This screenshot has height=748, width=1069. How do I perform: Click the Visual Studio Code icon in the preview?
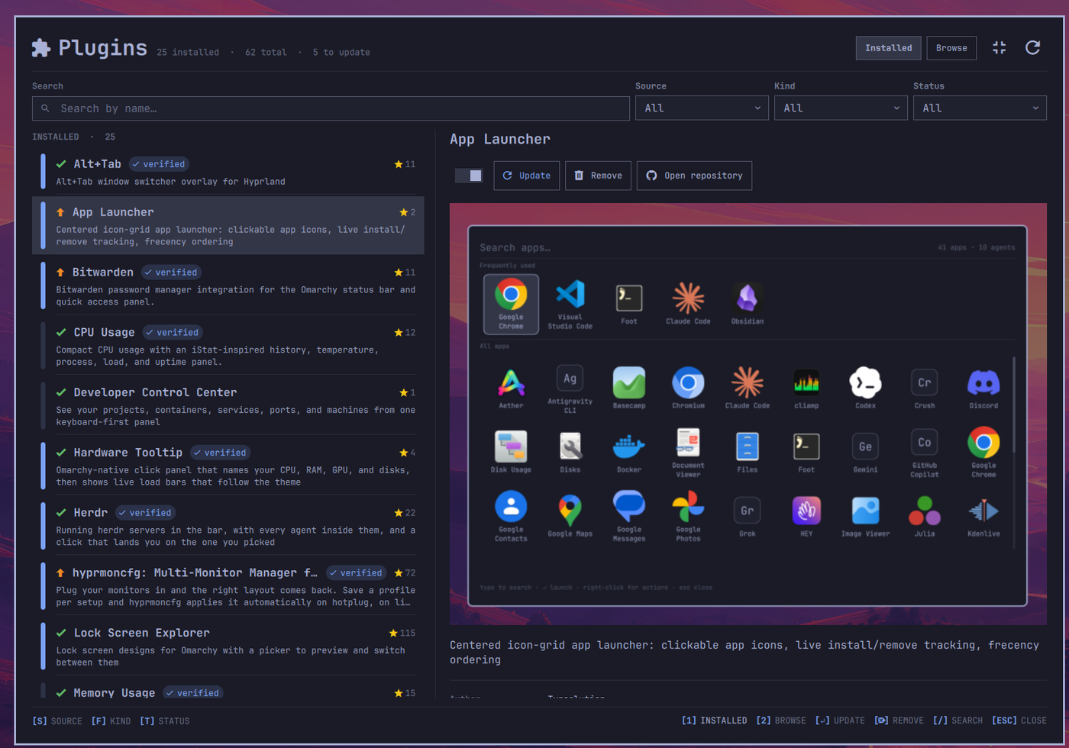click(570, 295)
